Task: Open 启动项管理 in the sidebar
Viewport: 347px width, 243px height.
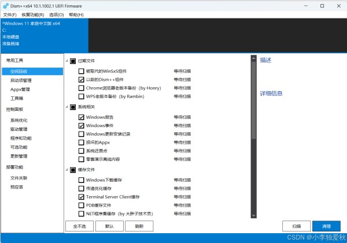Action: pos(21,80)
